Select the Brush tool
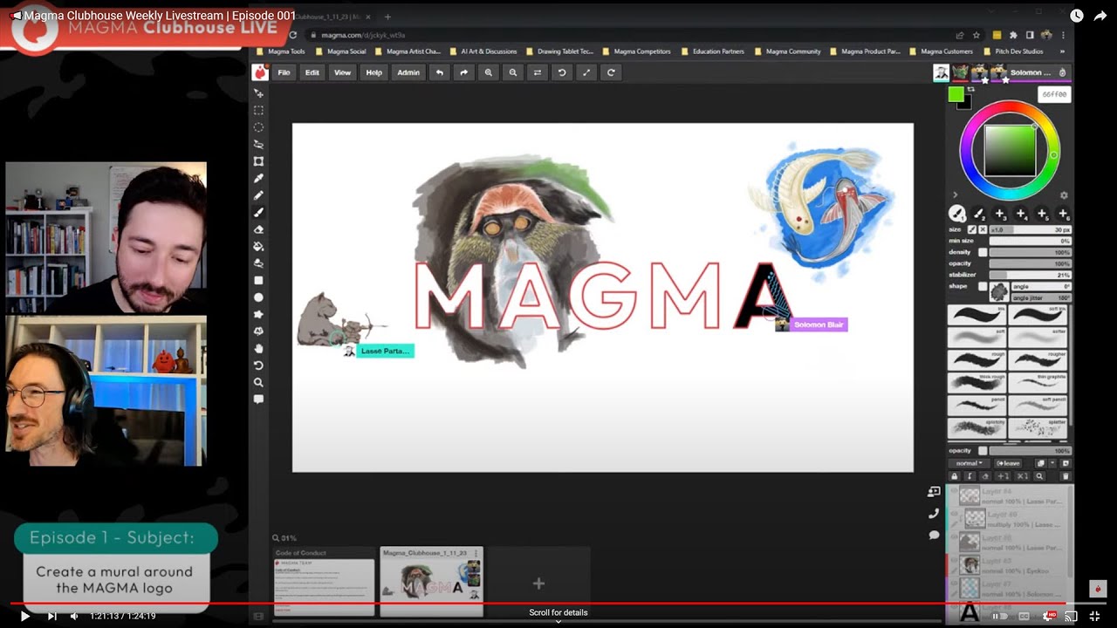Screen dimensions: 1117x628 (258, 212)
